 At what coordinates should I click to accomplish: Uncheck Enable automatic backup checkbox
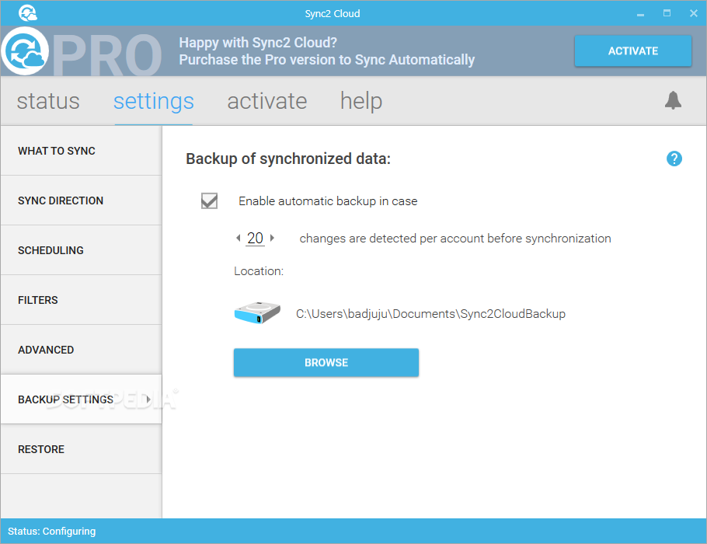click(209, 201)
